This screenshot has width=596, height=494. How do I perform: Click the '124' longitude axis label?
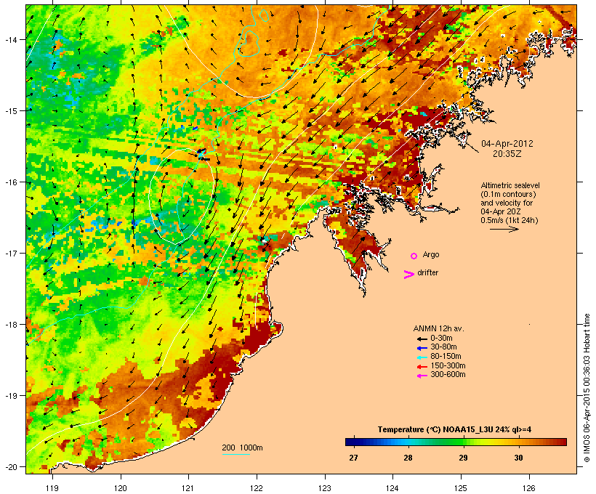(392, 488)
